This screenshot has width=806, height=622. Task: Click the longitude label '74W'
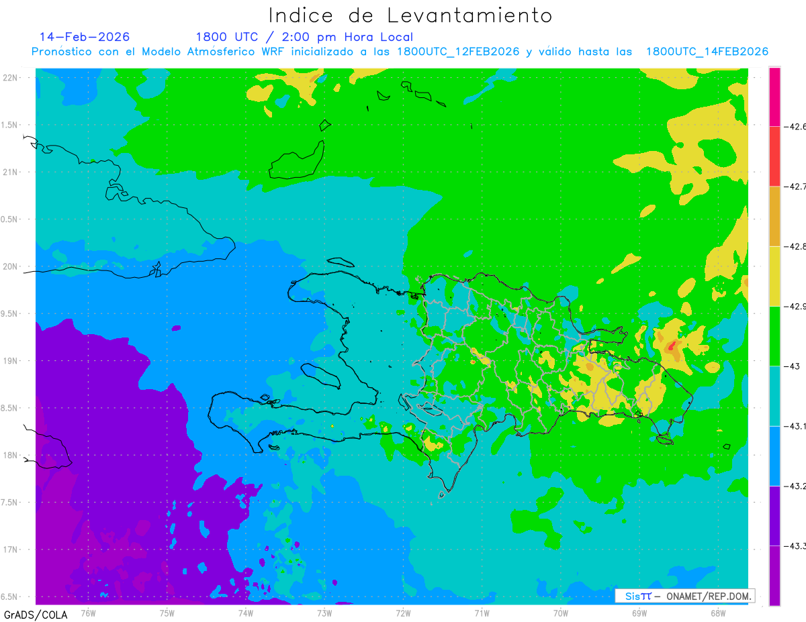[246, 613]
